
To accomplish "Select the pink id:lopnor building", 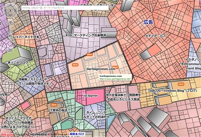I will [95, 97].
